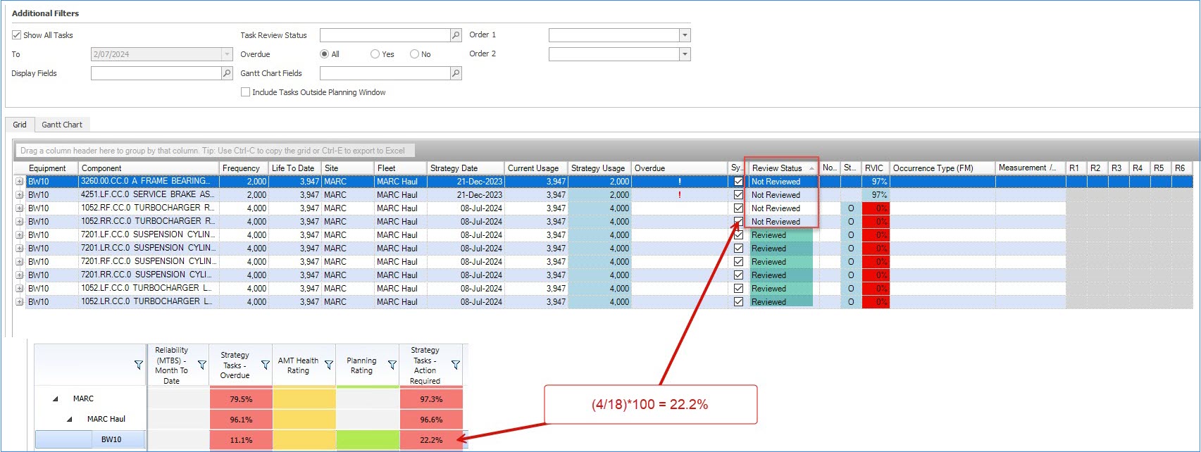Image resolution: width=1201 pixels, height=452 pixels.
Task: Expand the 7201.LF.CC.0 SUSPENSION row
Action: (20, 235)
